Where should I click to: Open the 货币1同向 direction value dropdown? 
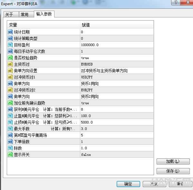pyautogui.click(x=117, y=84)
